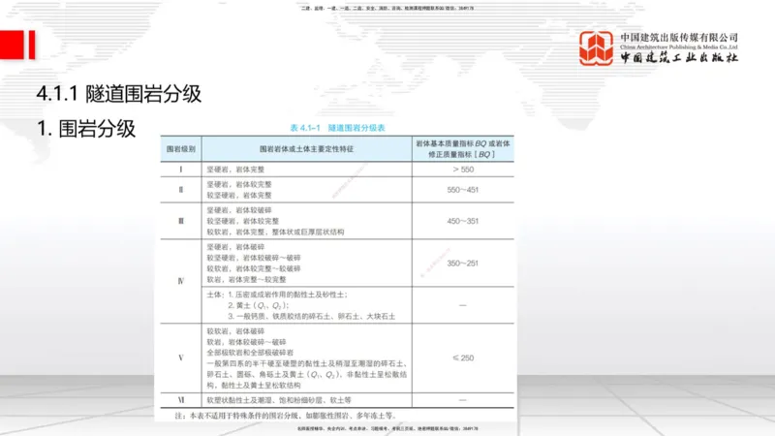Viewport: 775px width, 436px height.
Task: Click the column header 围岩岩体或土体主要定性特征
Action: 306,149
